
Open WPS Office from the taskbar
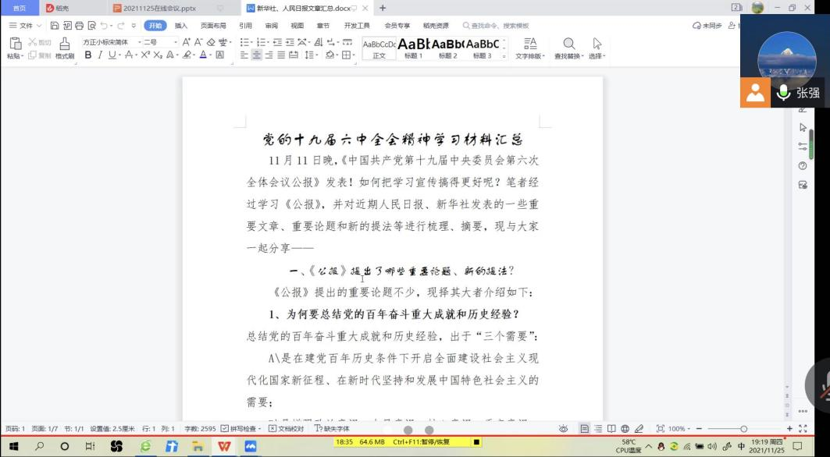point(225,447)
